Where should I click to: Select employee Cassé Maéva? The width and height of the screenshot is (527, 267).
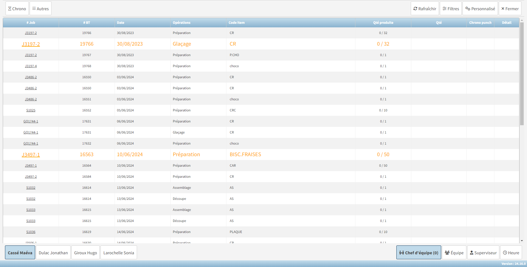[20, 253]
